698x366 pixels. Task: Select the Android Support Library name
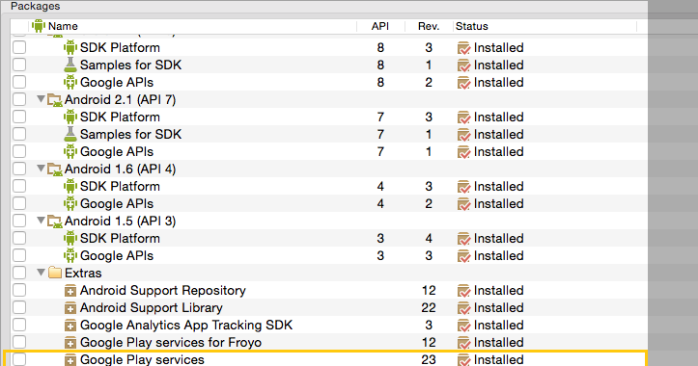point(152,308)
